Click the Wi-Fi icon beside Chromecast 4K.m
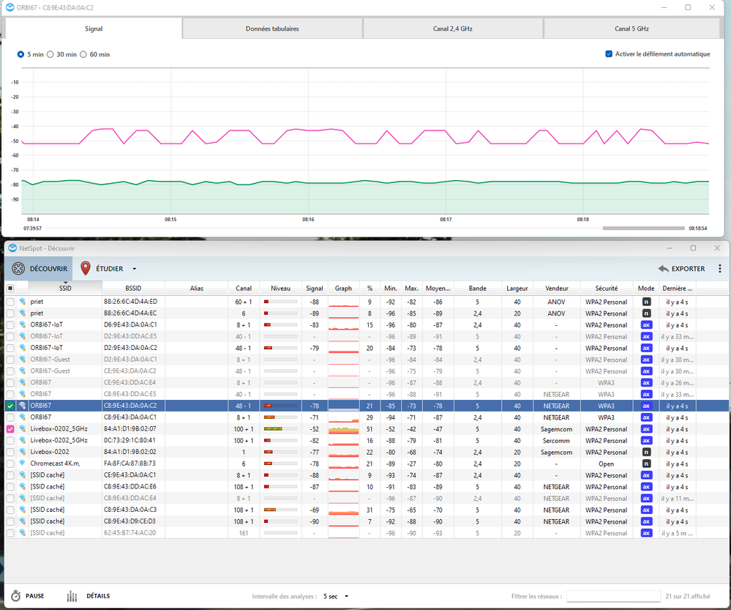The image size is (731, 610). 22,464
